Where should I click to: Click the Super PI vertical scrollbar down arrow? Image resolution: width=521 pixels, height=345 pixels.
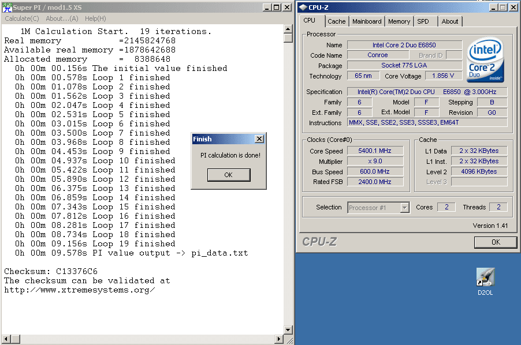(x=288, y=330)
